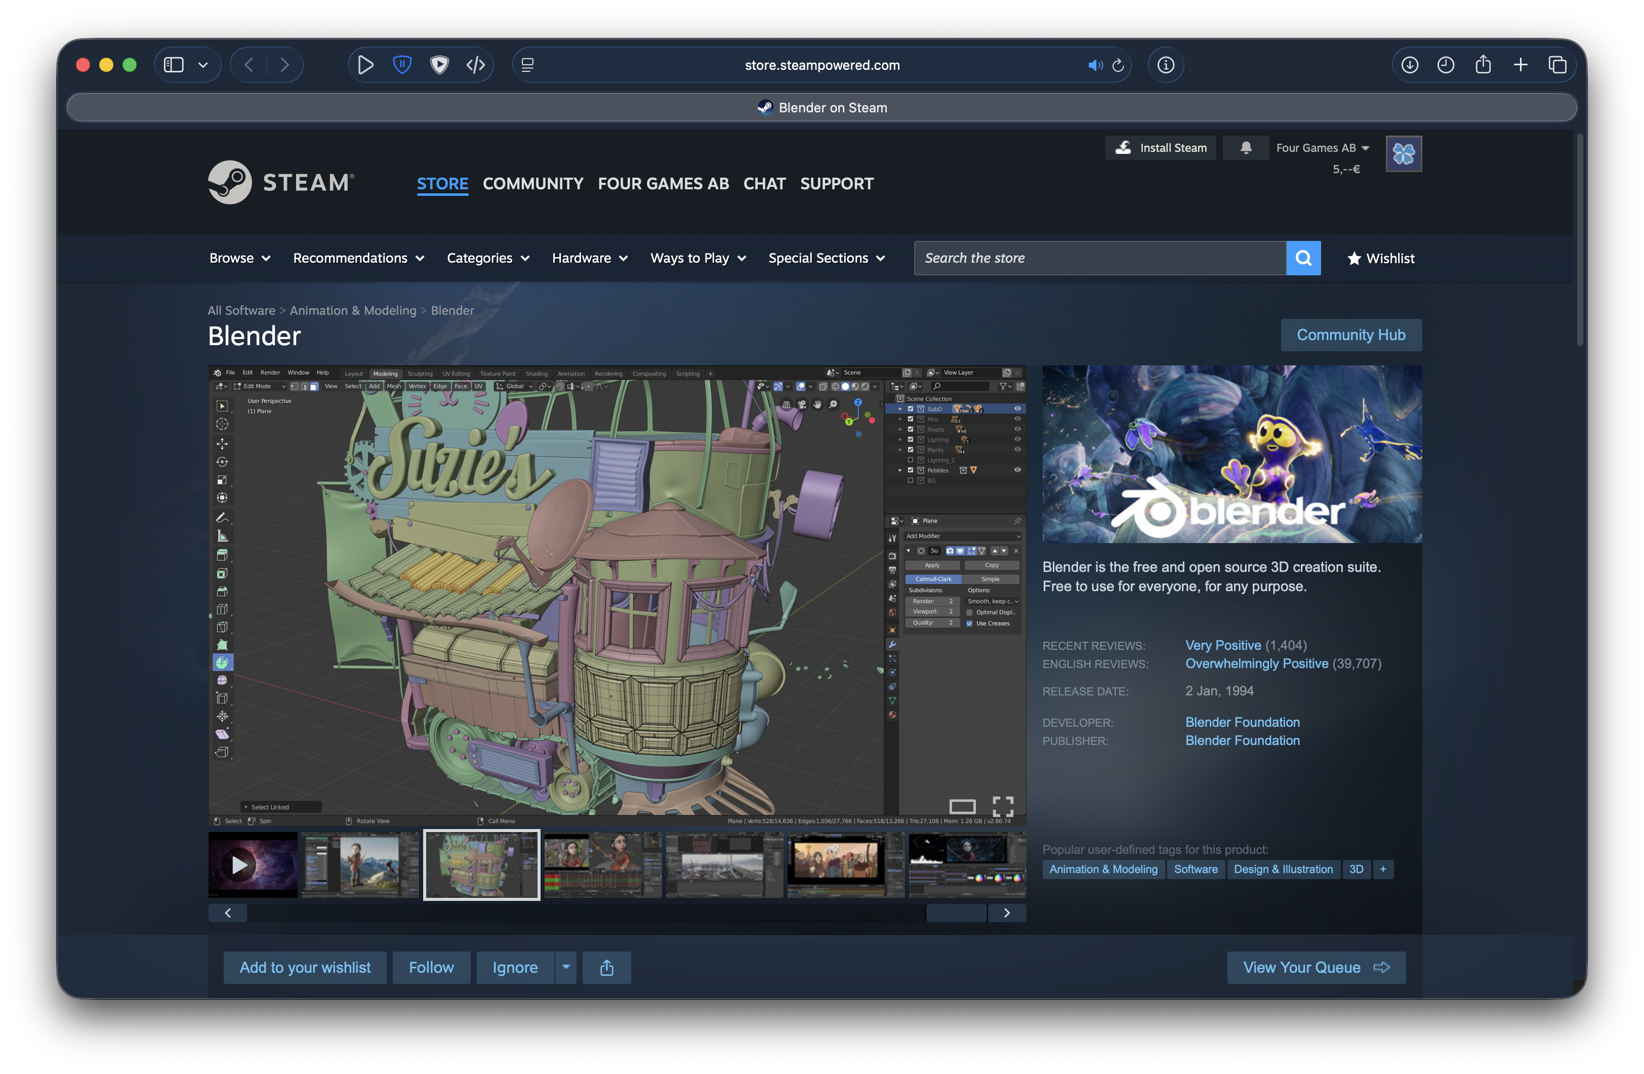Open the FOUR GAMES AB profile tab
This screenshot has height=1074, width=1644.
point(663,184)
